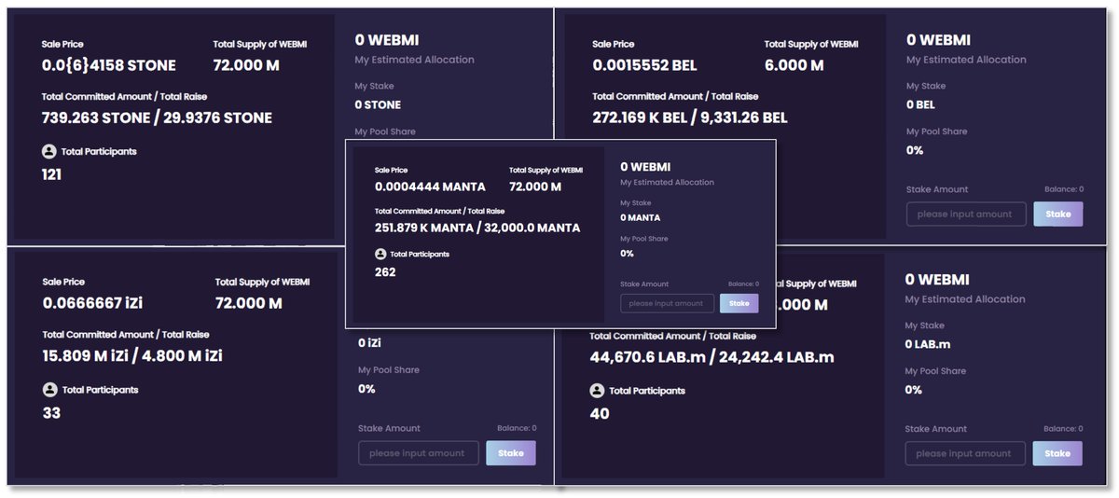Click the '0 STONE' my stake value
Screen dimensions: 1119x498
coord(378,104)
